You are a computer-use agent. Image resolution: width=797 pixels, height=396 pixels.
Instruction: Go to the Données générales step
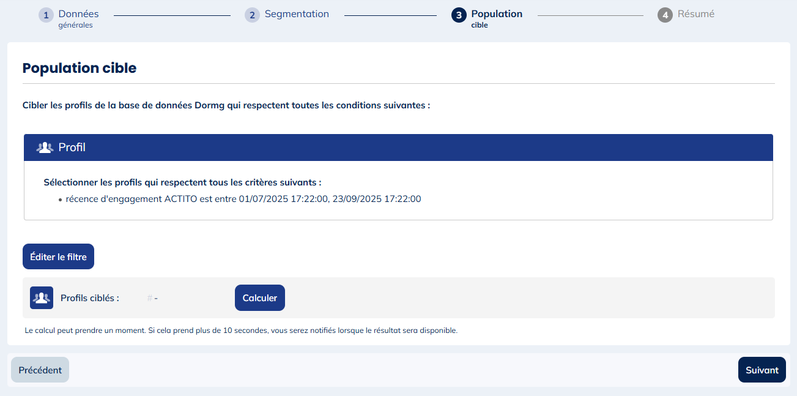(x=78, y=14)
